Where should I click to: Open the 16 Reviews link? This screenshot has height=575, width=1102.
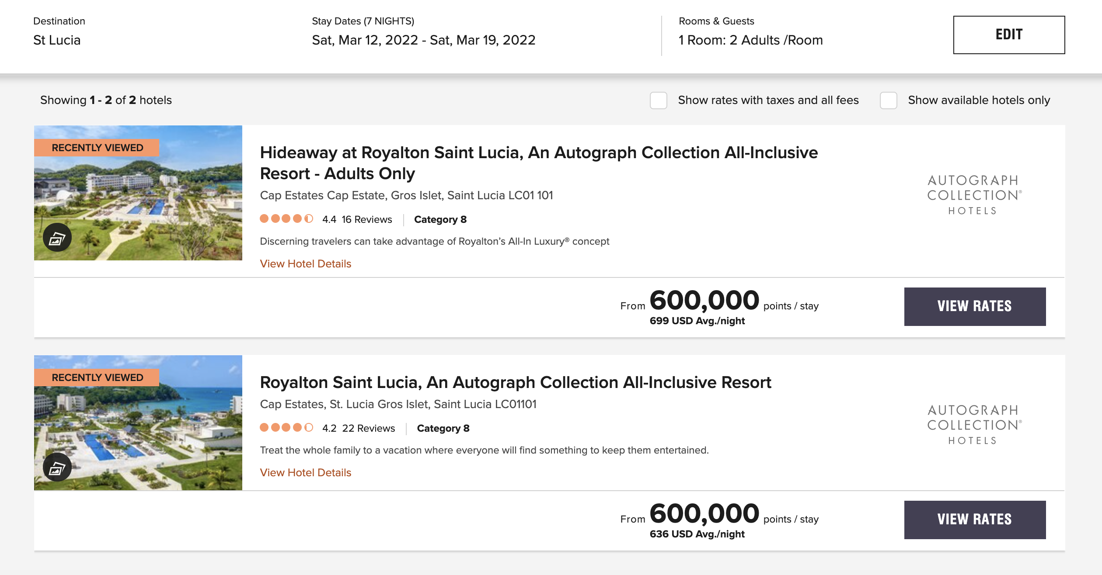[x=366, y=220]
